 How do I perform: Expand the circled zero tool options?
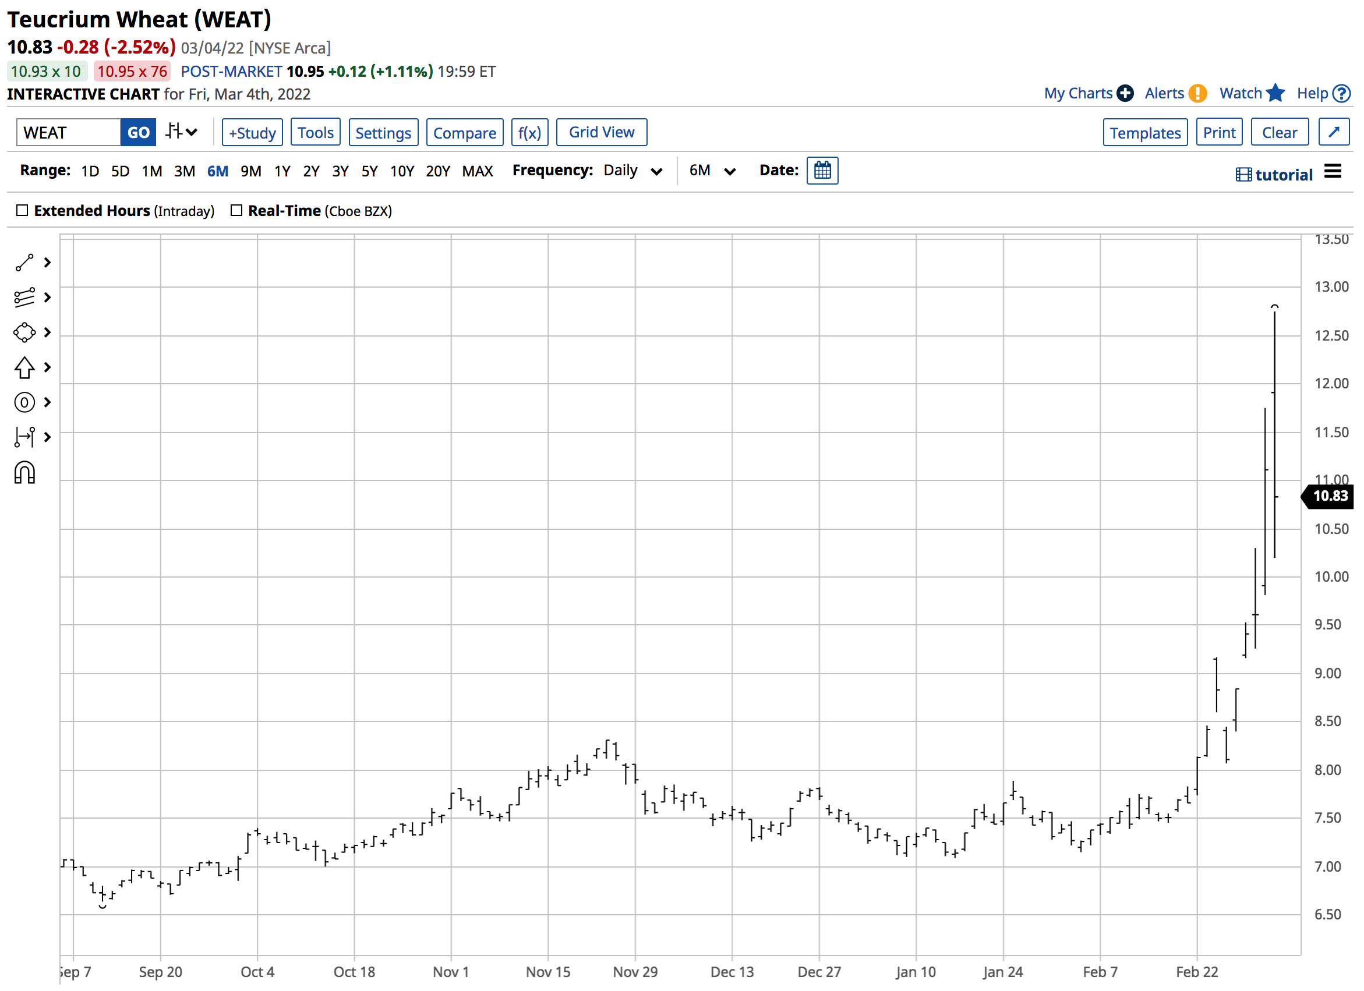48,402
